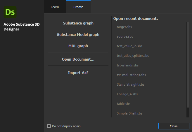The height and width of the screenshot is (132, 192).
Task: Create a new Substance graph
Action: click(78, 23)
